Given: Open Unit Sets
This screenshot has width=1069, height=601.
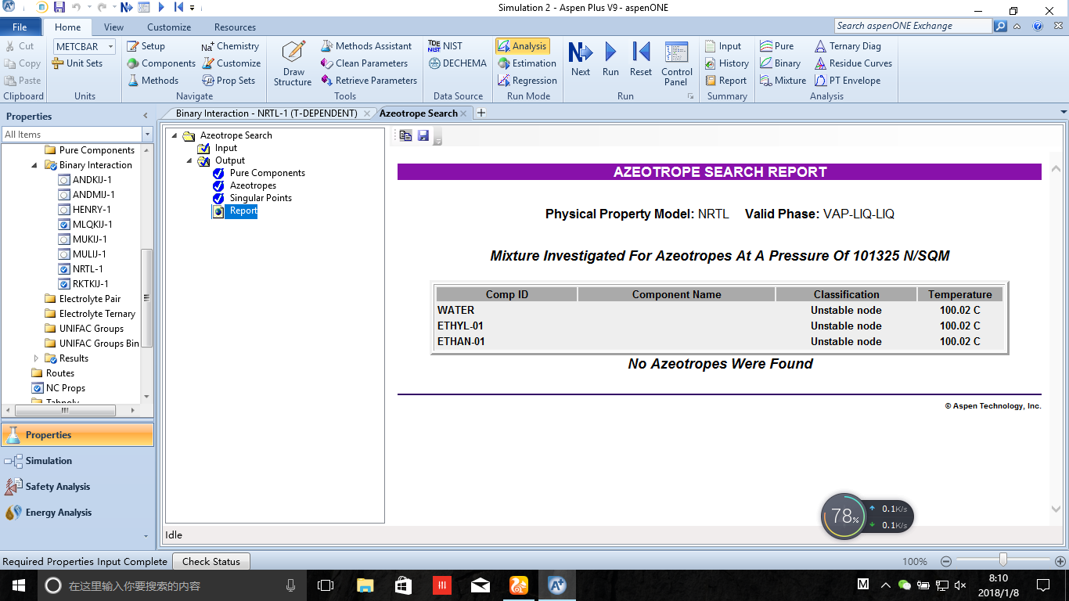Looking at the screenshot, I should (77, 63).
